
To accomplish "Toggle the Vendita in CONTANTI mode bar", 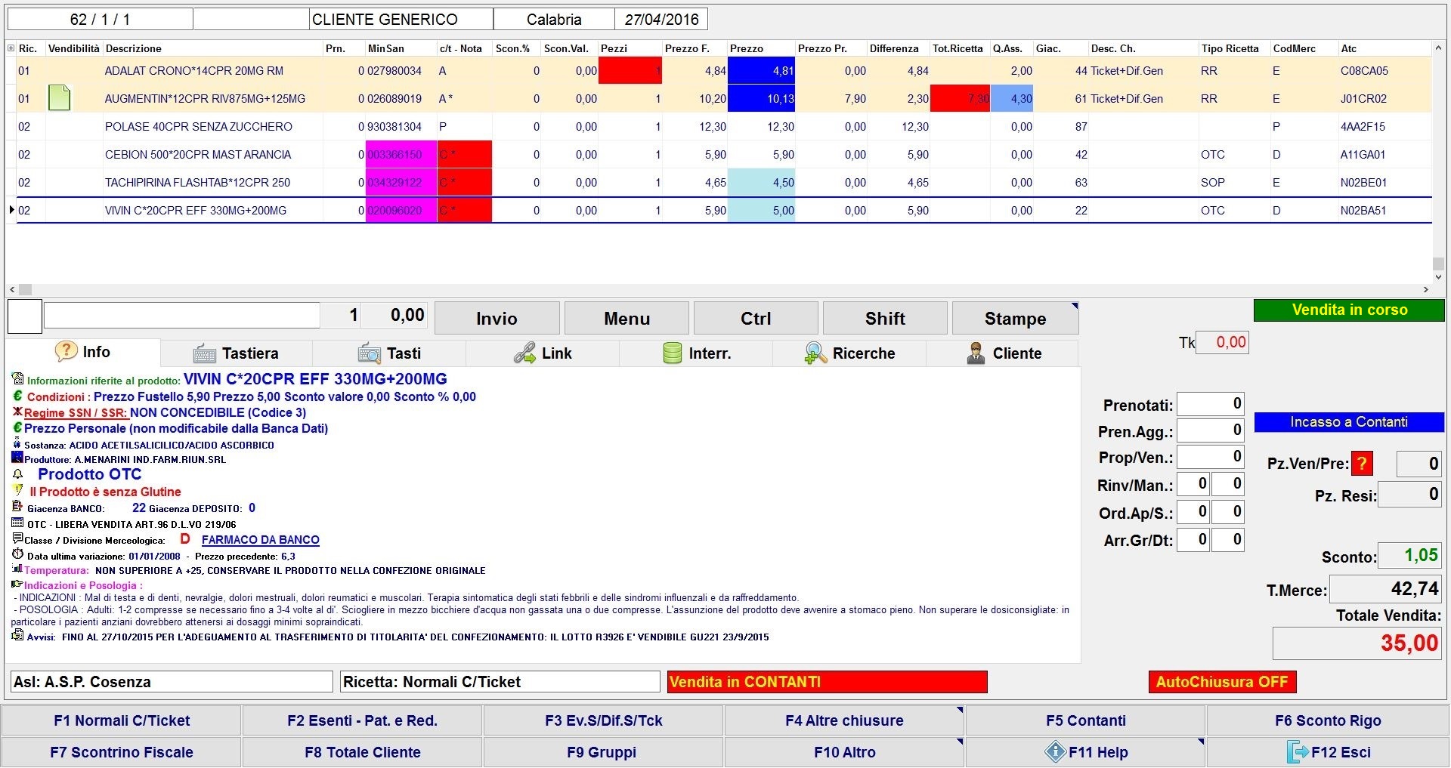I will click(827, 682).
